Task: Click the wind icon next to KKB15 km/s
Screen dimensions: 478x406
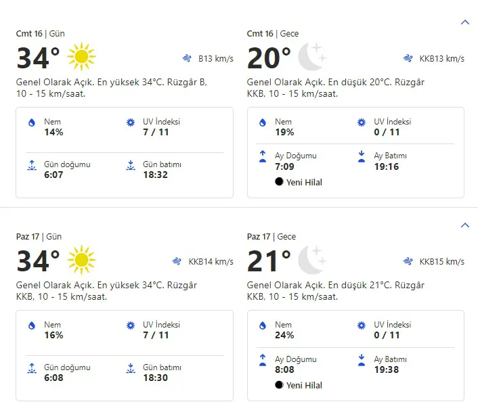Action: (x=408, y=262)
